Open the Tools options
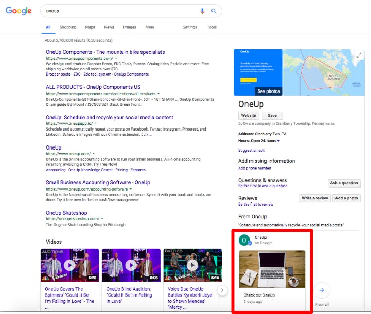 tap(211, 27)
